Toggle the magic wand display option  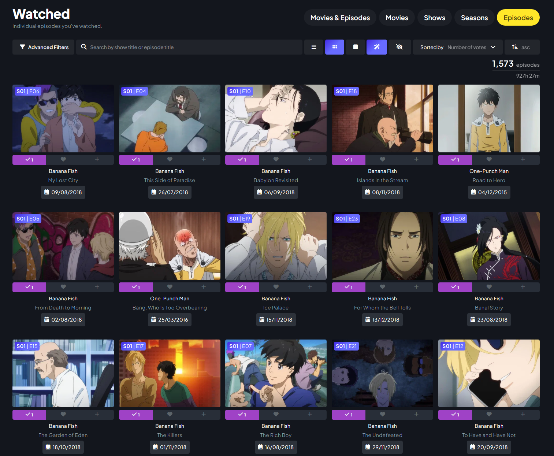[377, 47]
